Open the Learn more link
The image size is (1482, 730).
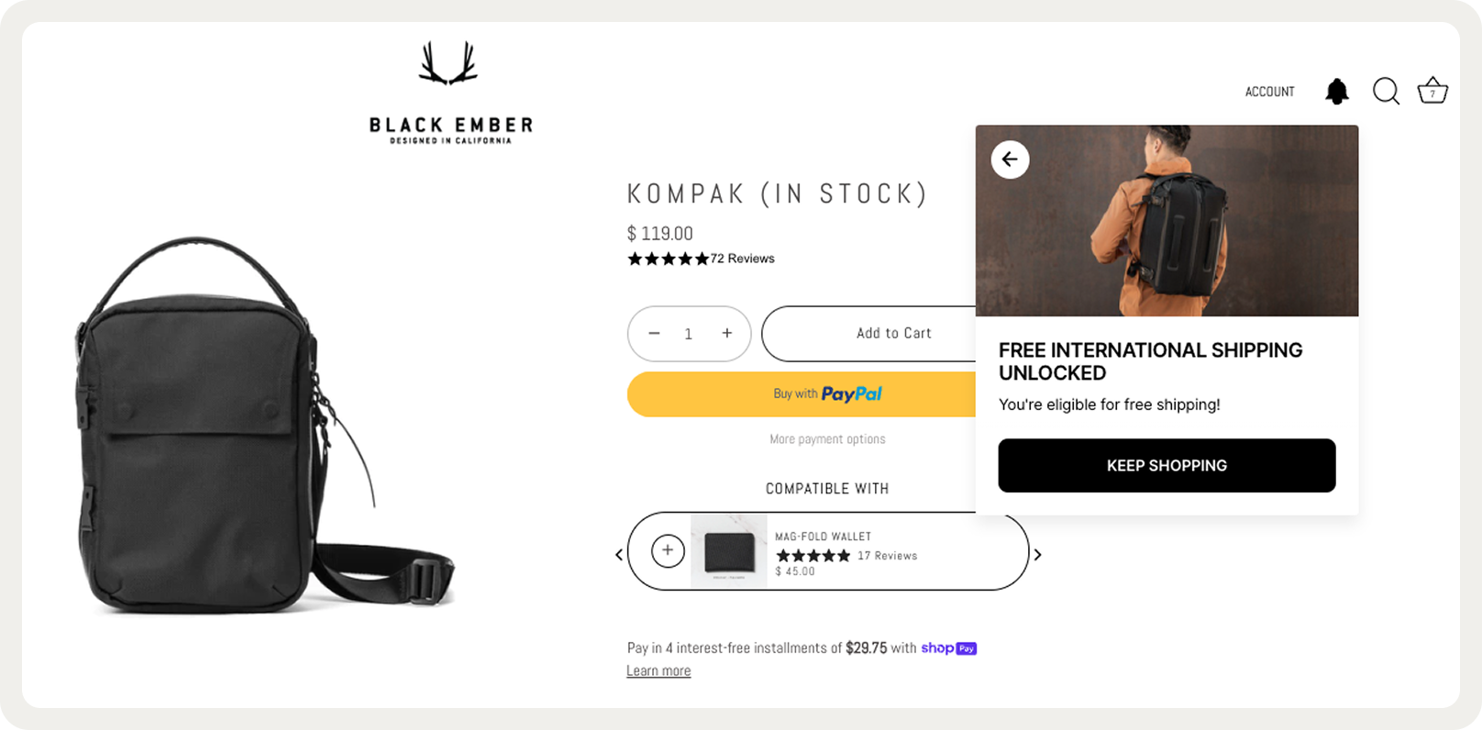point(658,670)
